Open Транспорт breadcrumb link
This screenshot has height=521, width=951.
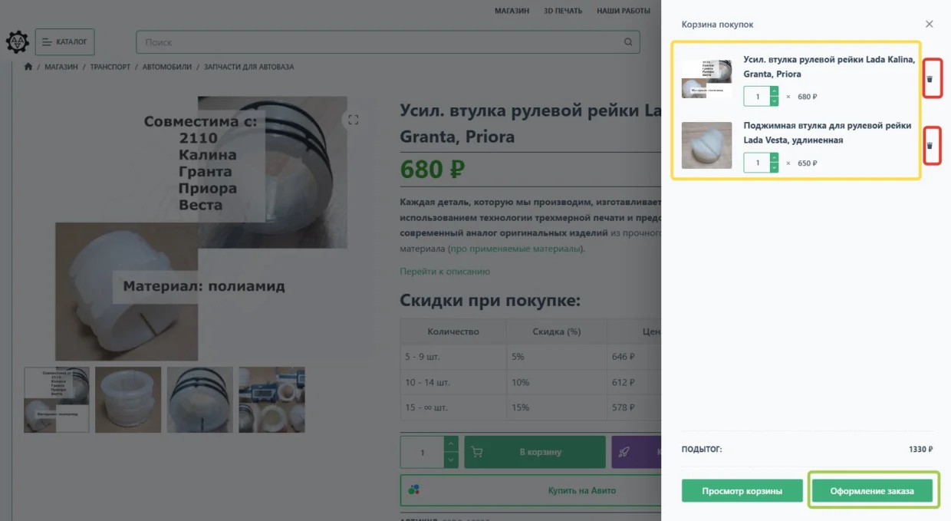click(110, 67)
